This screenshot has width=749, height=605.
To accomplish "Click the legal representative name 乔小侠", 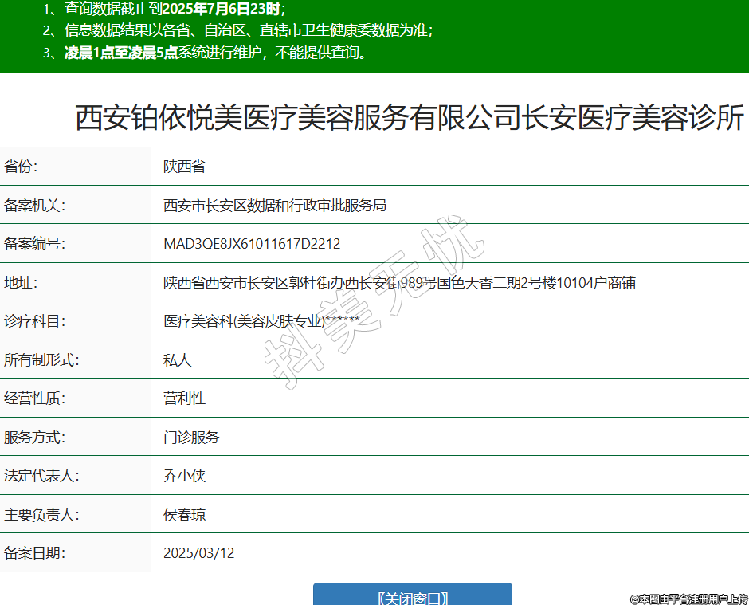I will click(184, 476).
